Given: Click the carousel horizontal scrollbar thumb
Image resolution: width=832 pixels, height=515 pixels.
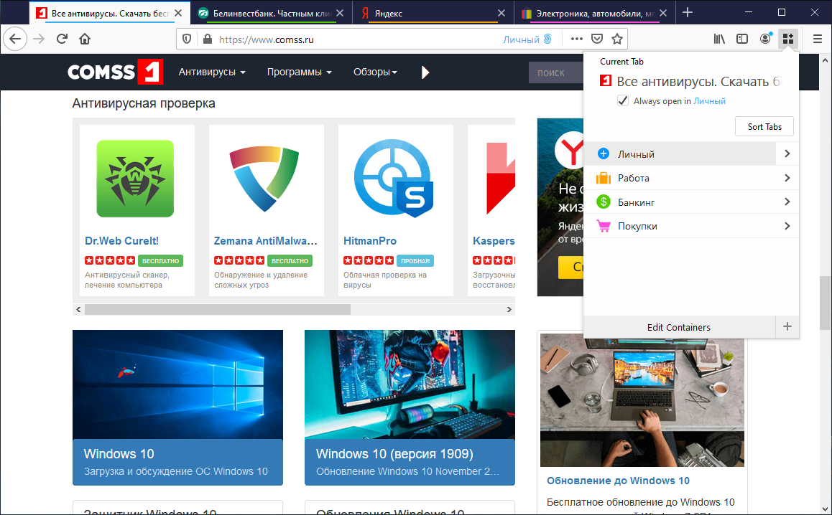Looking at the screenshot, I should coord(218,309).
